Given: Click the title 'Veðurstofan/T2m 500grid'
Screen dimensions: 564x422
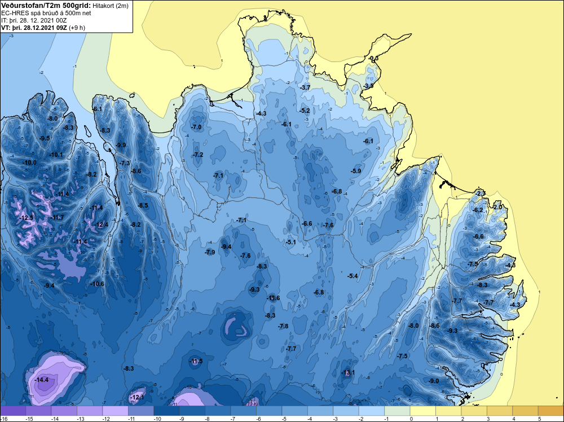Looking at the screenshot, I should (46, 5).
